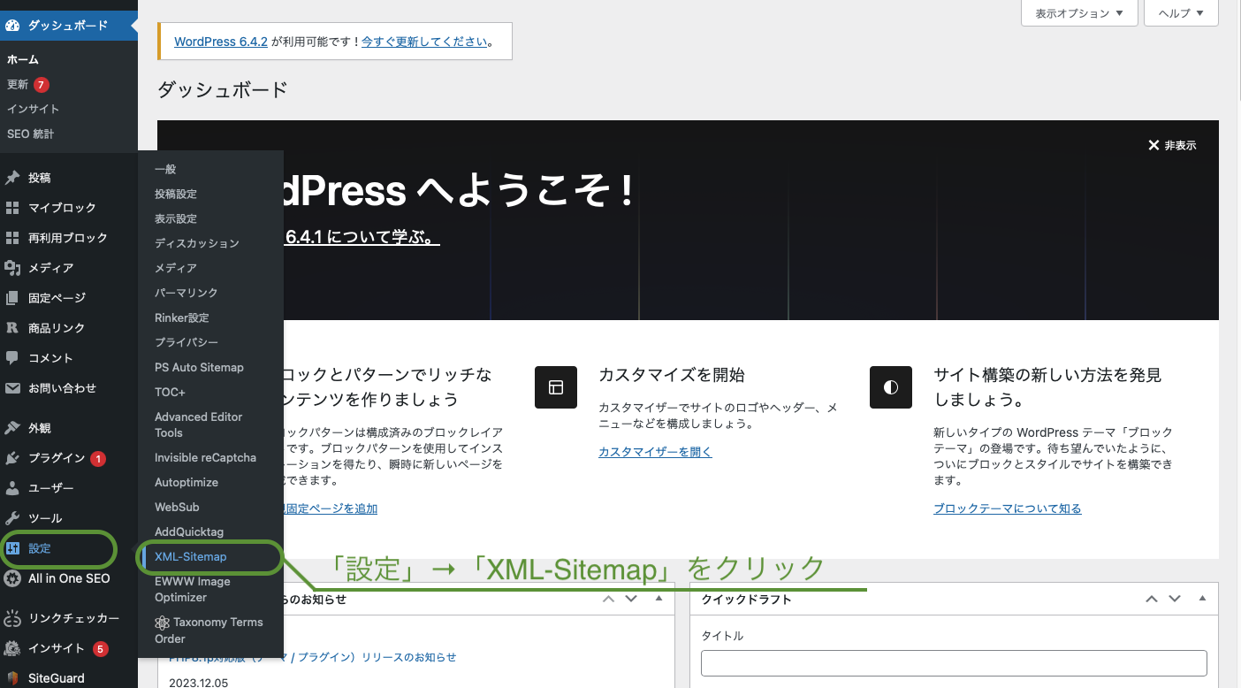
Task: Open the ヘルプ dropdown
Action: [1181, 13]
